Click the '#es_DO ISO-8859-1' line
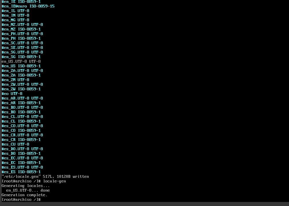The height and width of the screenshot is (206, 289). [21, 154]
